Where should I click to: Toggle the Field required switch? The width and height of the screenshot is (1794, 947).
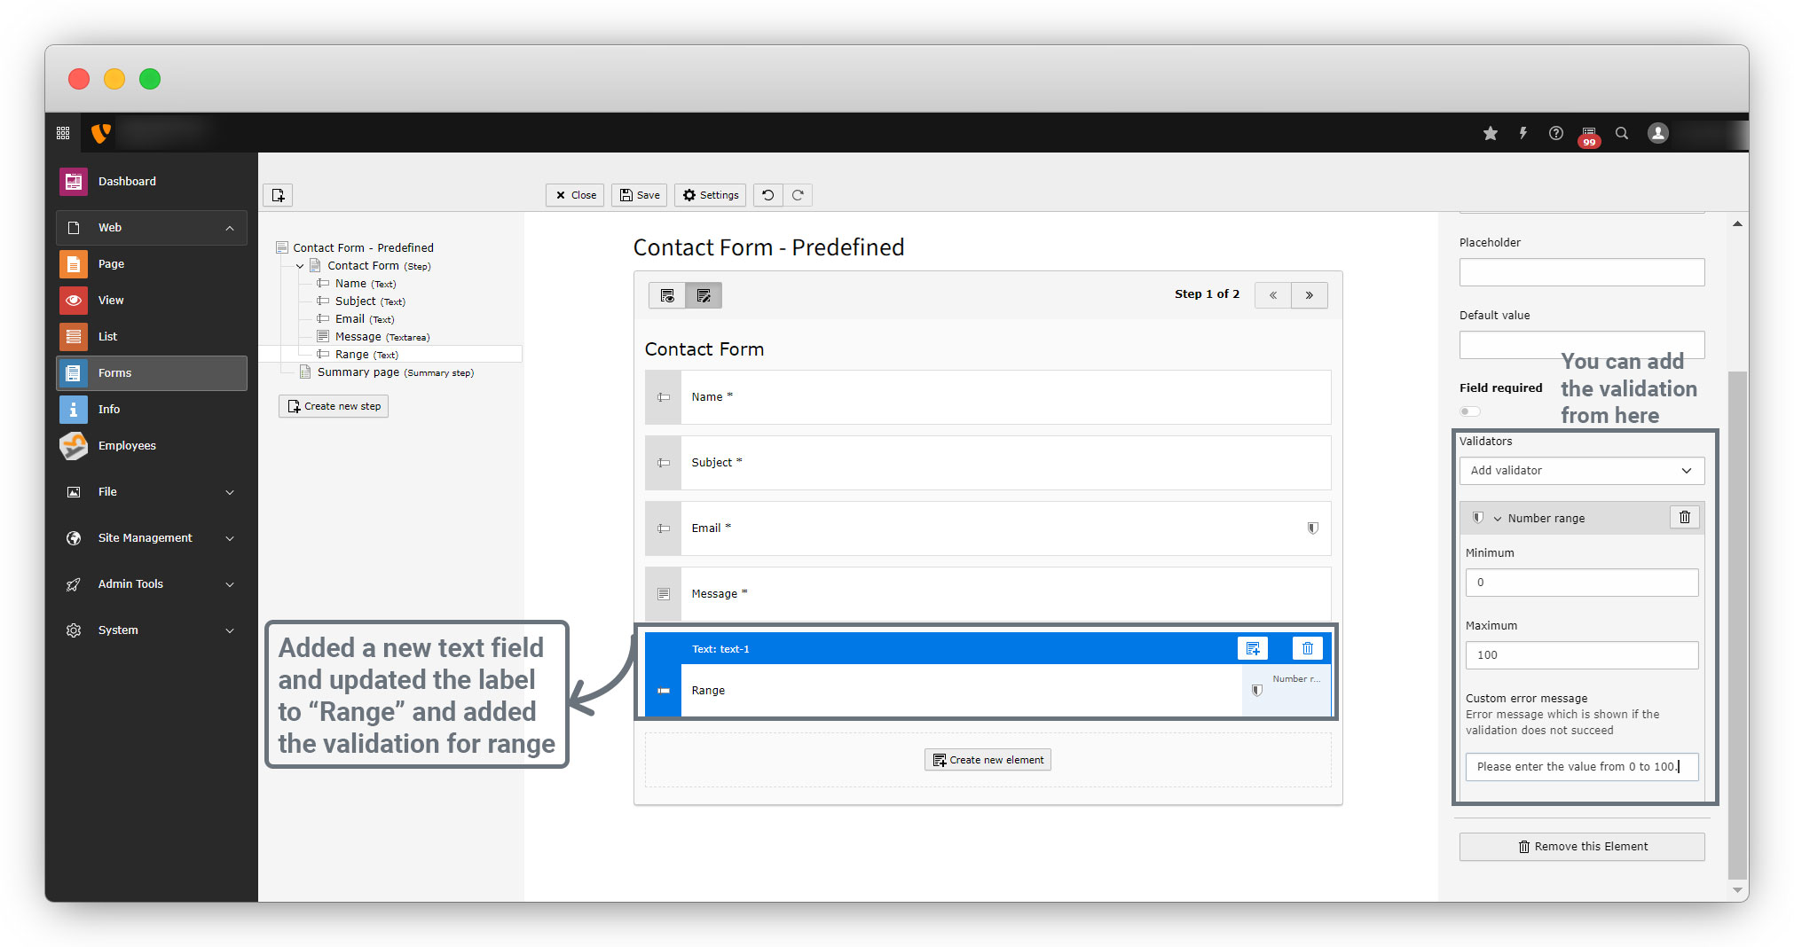pos(1470,411)
